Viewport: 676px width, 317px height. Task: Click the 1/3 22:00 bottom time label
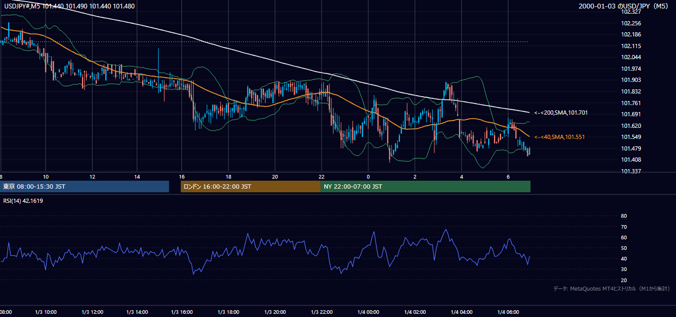tap(322, 312)
